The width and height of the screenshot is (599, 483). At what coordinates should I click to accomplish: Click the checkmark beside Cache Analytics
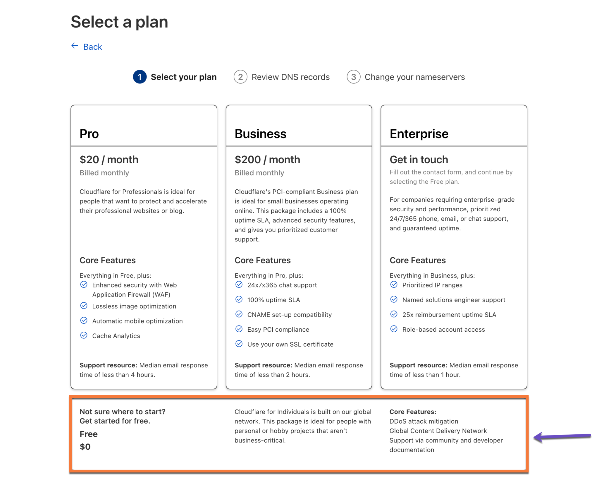click(84, 335)
